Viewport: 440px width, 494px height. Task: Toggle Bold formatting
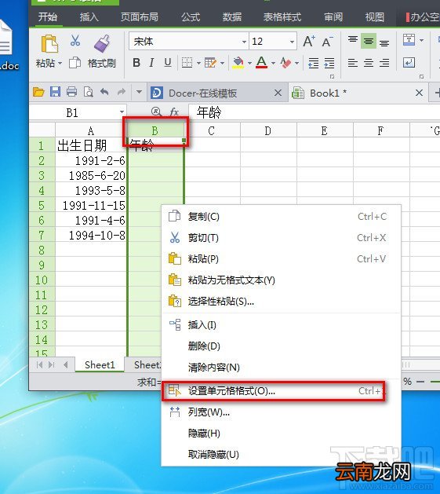tap(136, 63)
